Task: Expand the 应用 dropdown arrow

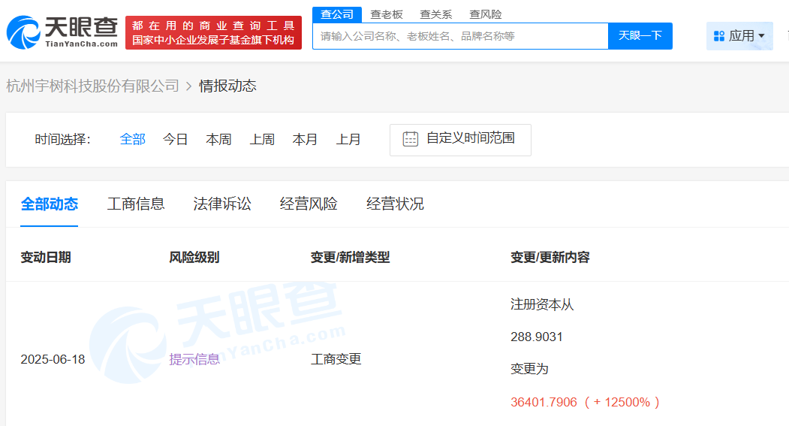Action: 761,36
